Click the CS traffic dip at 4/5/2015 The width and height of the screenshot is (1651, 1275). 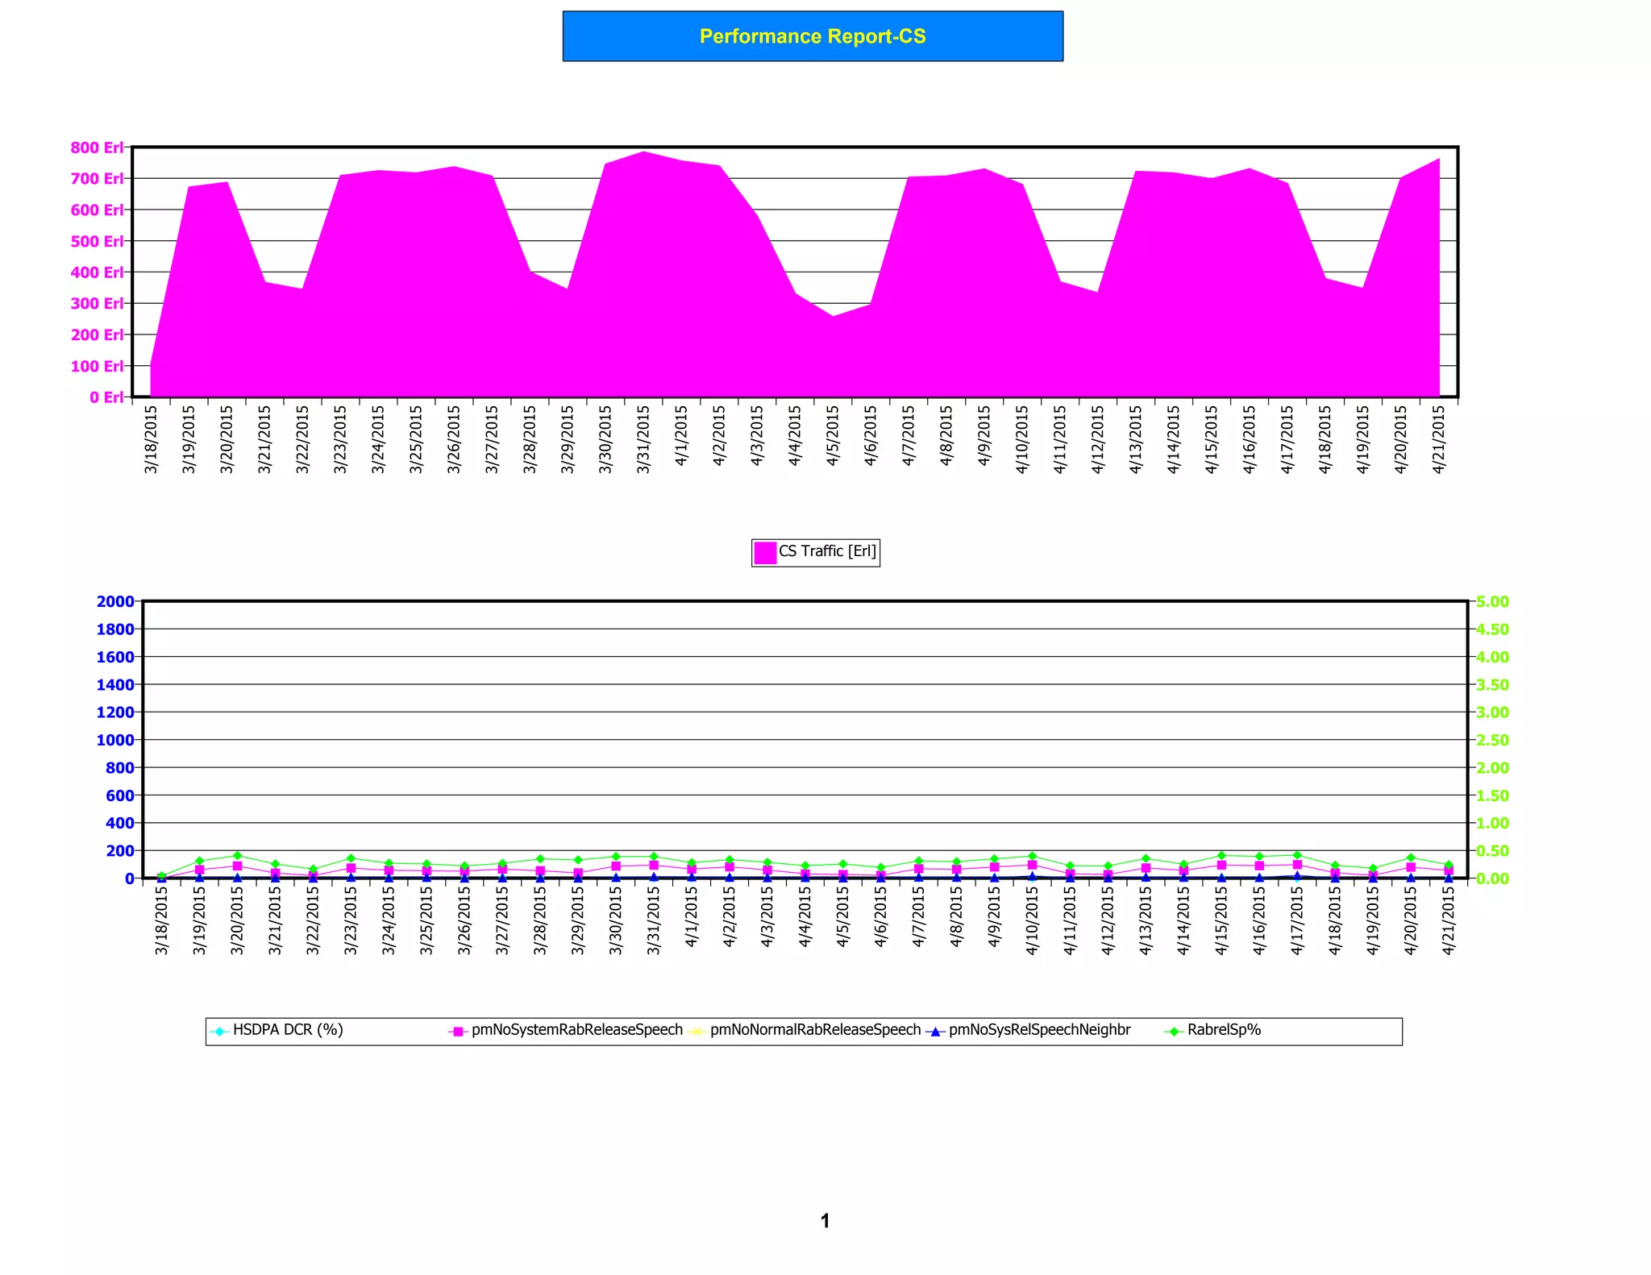(833, 316)
